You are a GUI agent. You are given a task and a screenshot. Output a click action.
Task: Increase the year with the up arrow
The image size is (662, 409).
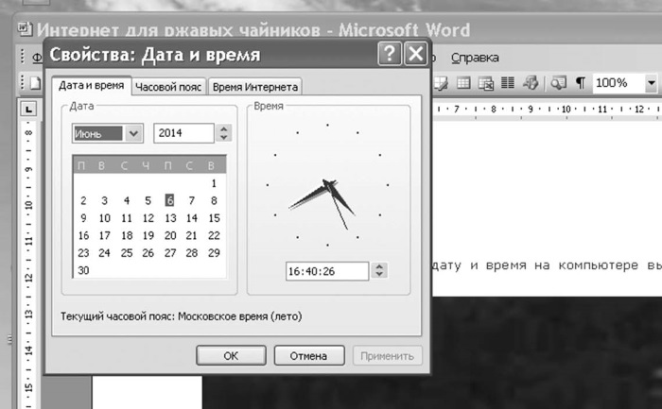tap(224, 129)
